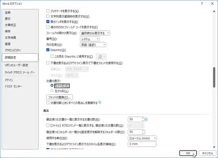Enable 下書きフォントを使用する checkbox

click(48, 63)
